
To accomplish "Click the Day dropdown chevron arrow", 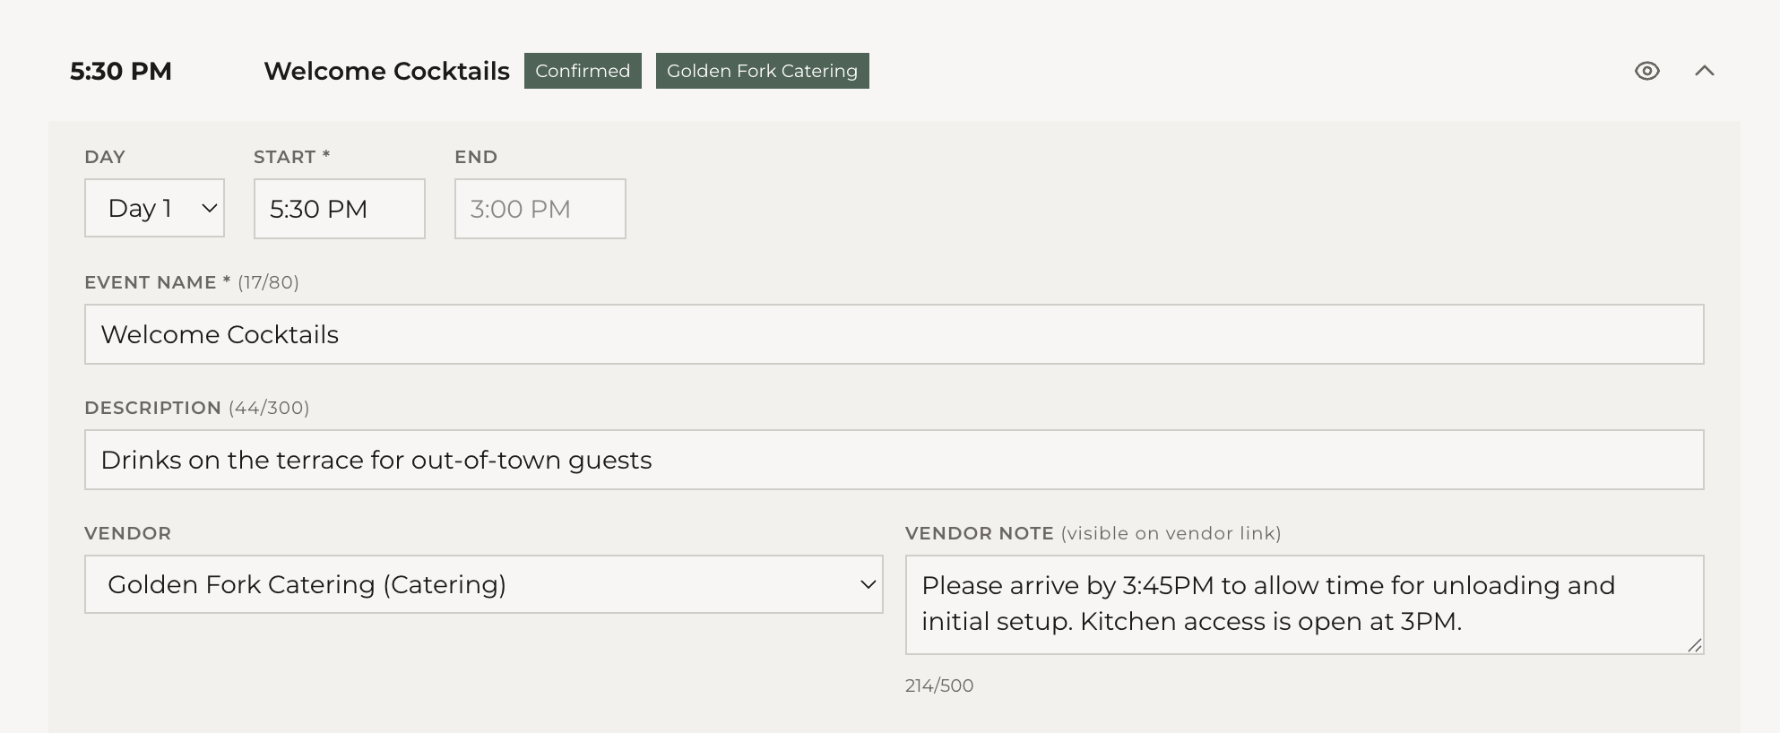I will 210,208.
